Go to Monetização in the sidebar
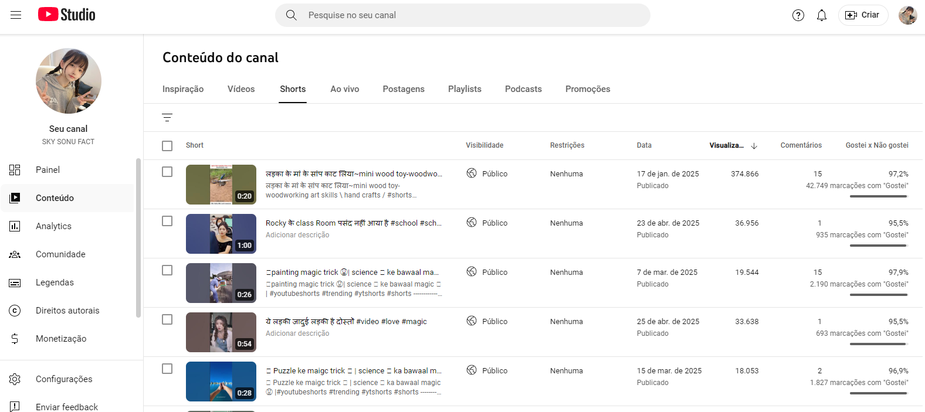Screen dimensions: 925x412 point(60,339)
